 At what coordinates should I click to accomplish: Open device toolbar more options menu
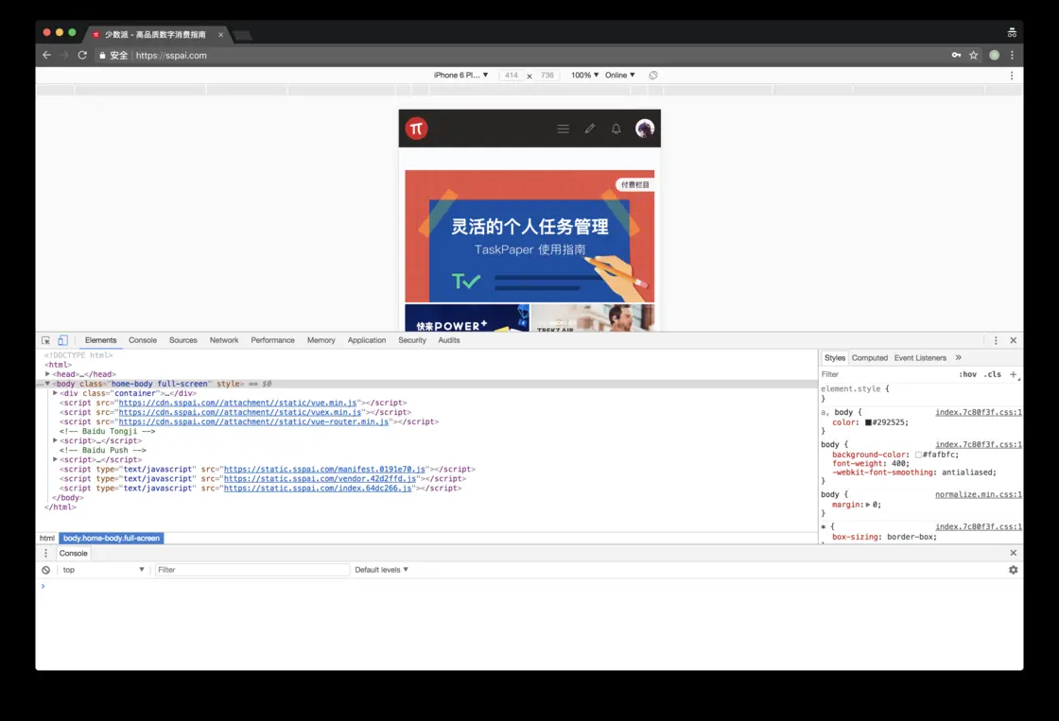1012,76
